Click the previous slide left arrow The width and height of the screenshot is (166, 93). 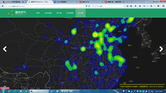coord(5,49)
